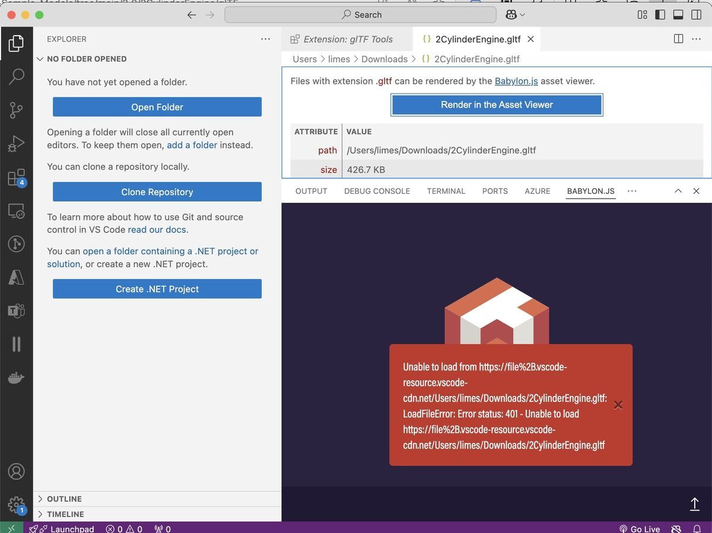
Task: Click the Open Folder button
Action: pos(157,107)
